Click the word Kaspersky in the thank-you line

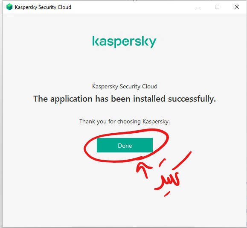point(156,121)
